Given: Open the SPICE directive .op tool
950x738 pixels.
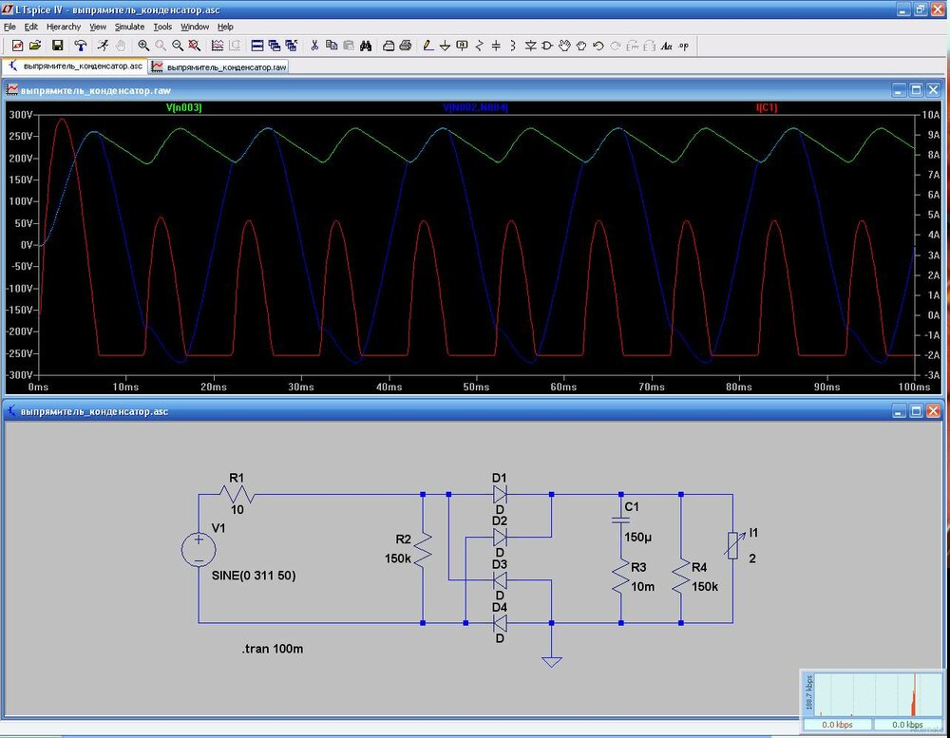Looking at the screenshot, I should (683, 46).
